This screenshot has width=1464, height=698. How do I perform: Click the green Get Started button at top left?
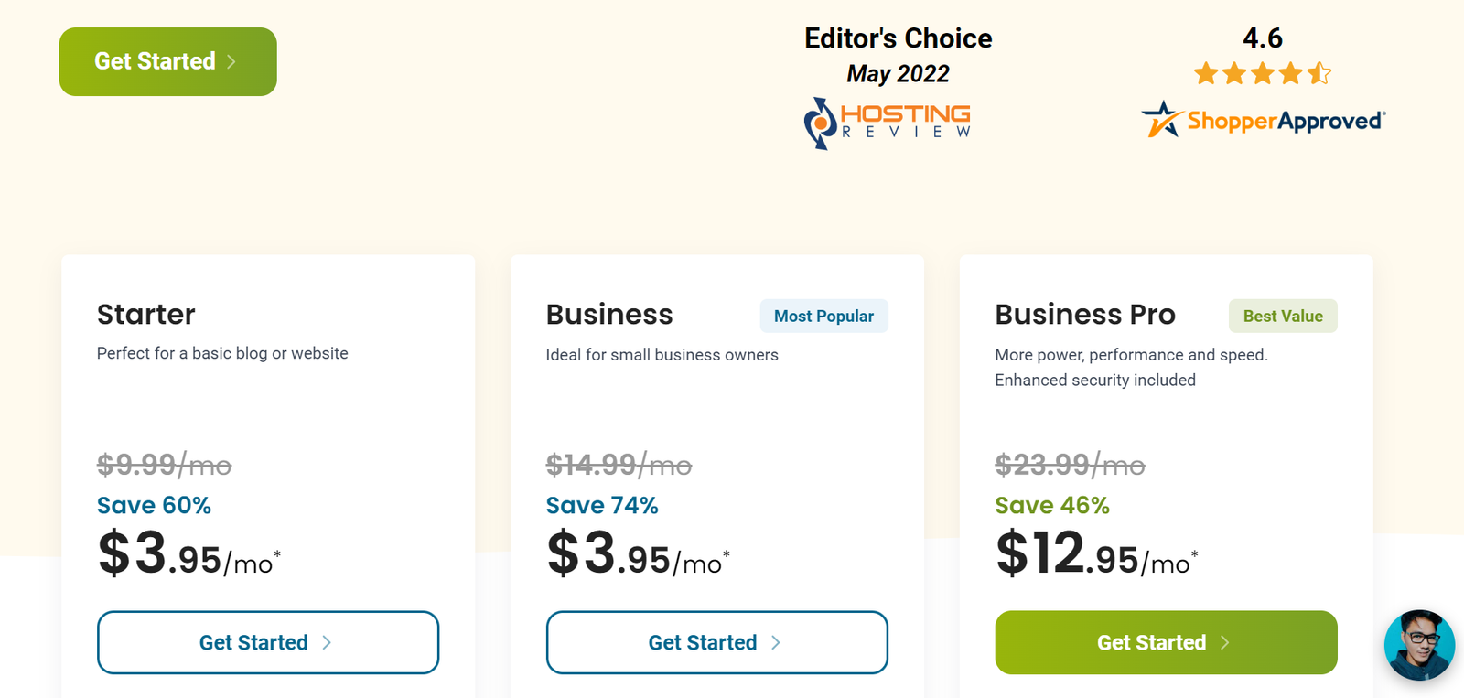[167, 61]
